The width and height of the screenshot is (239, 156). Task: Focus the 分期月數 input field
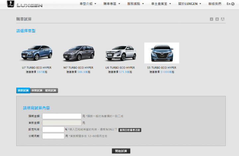(53, 136)
